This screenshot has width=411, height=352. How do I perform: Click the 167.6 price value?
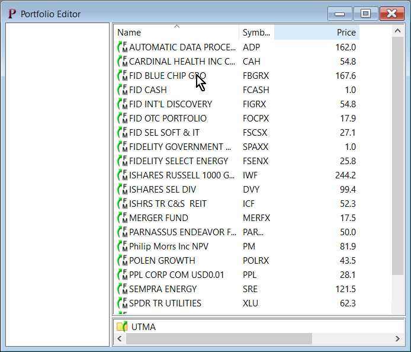tap(345, 75)
